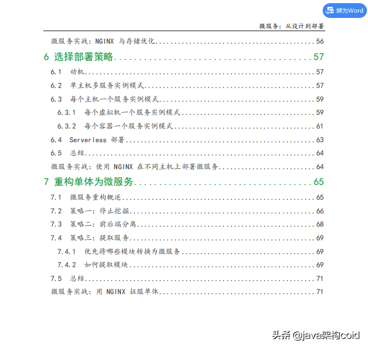This screenshot has height=348, width=368.
Task: Click page number 56 in the first row
Action: pos(320,41)
